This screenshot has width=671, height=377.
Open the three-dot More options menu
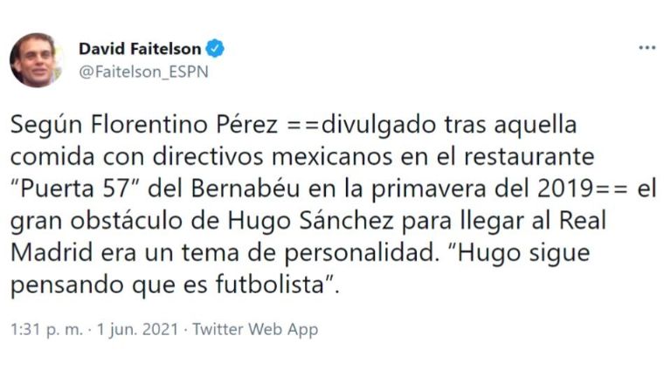pyautogui.click(x=647, y=47)
